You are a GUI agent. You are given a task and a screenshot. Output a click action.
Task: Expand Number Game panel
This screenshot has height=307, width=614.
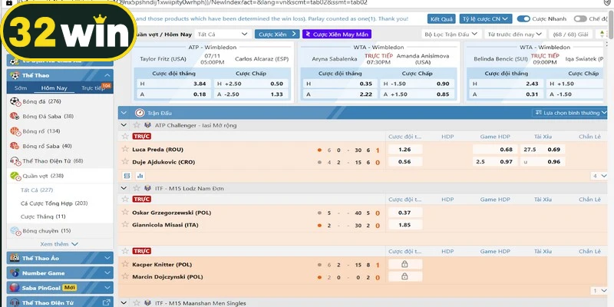[x=107, y=273]
